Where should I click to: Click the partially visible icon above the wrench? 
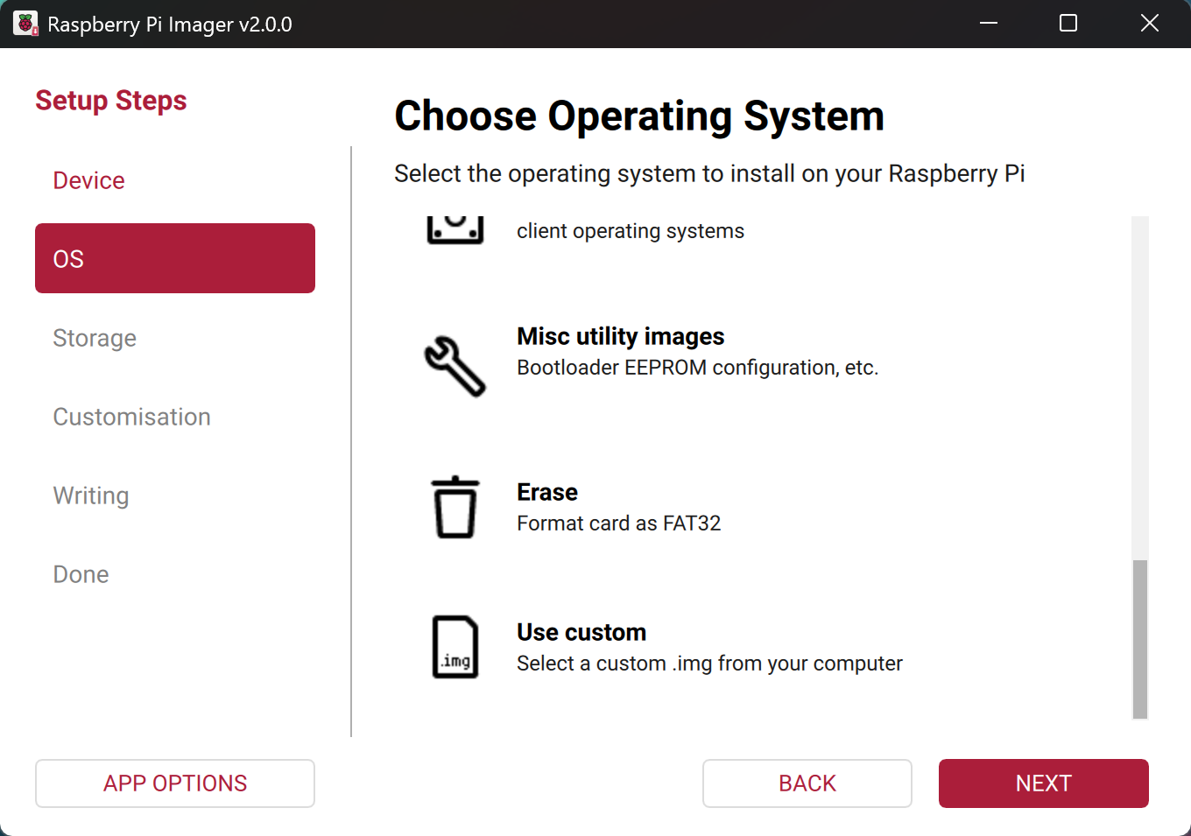pos(455,229)
